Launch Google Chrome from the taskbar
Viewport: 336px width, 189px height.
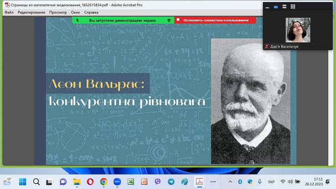tap(104, 182)
